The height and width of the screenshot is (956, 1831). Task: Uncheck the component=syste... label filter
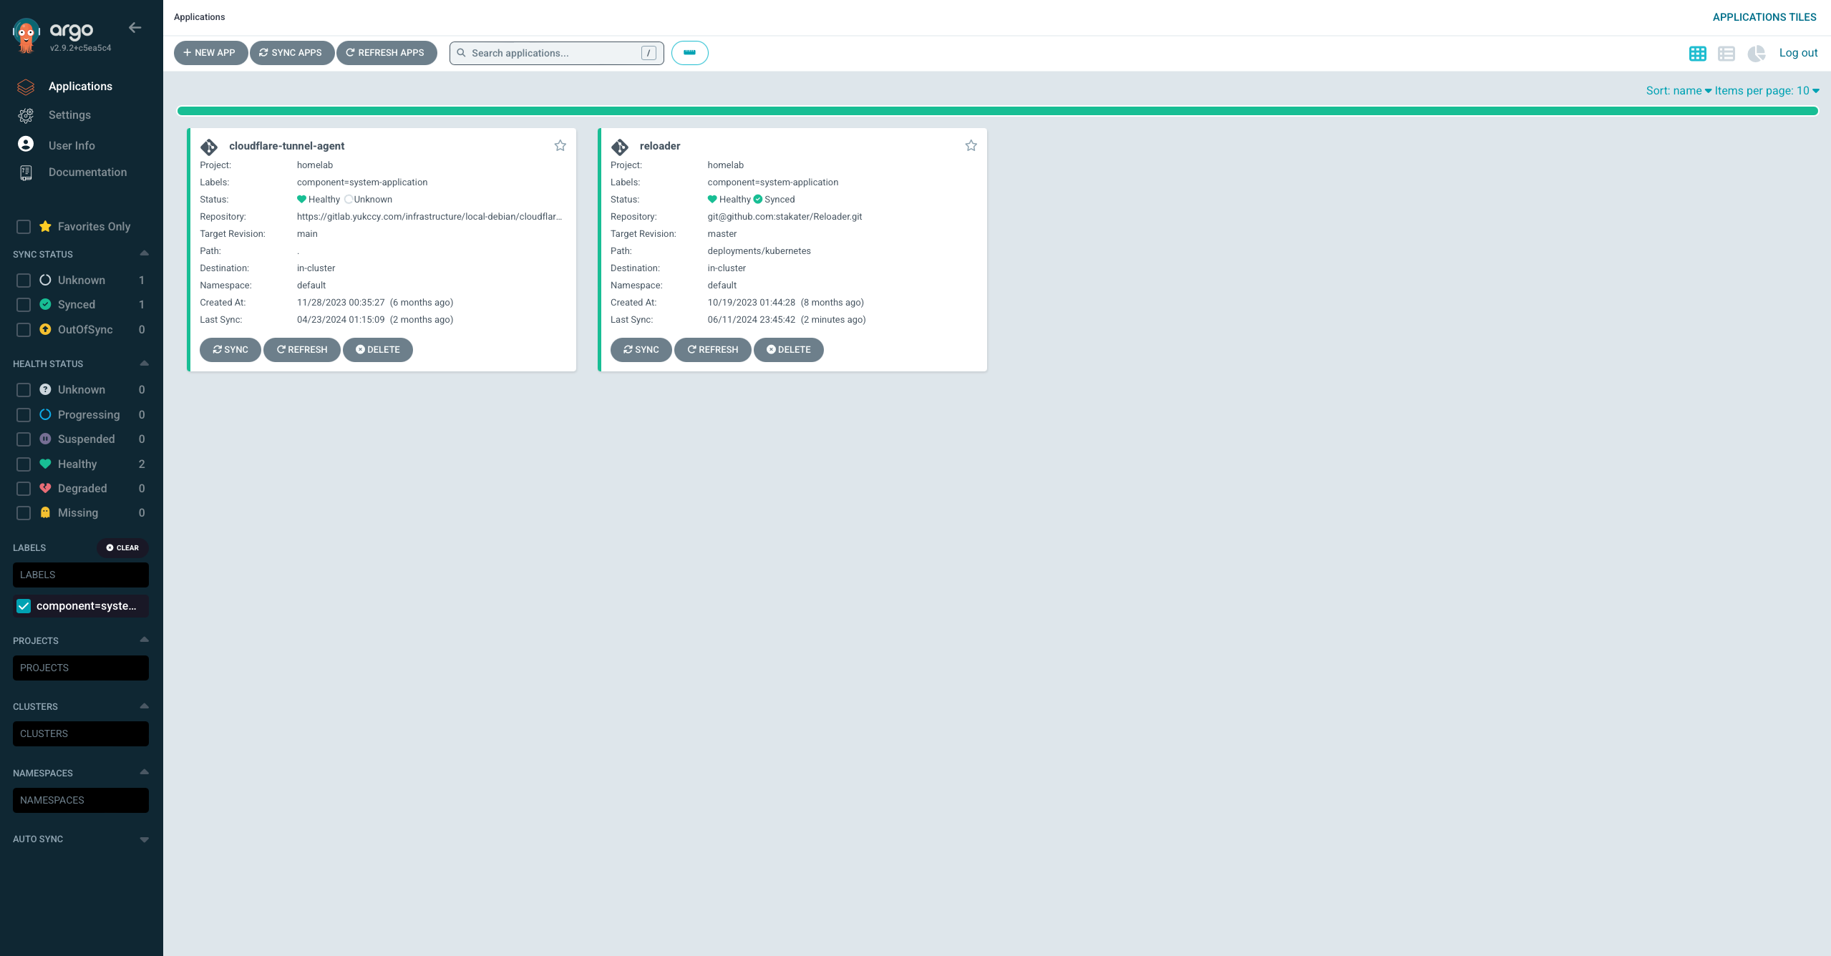pos(24,606)
